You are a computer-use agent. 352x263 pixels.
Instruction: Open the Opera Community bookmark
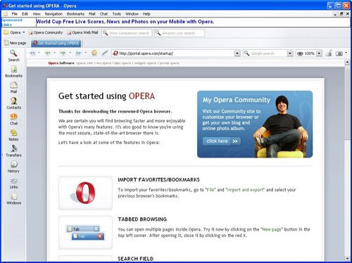point(46,32)
